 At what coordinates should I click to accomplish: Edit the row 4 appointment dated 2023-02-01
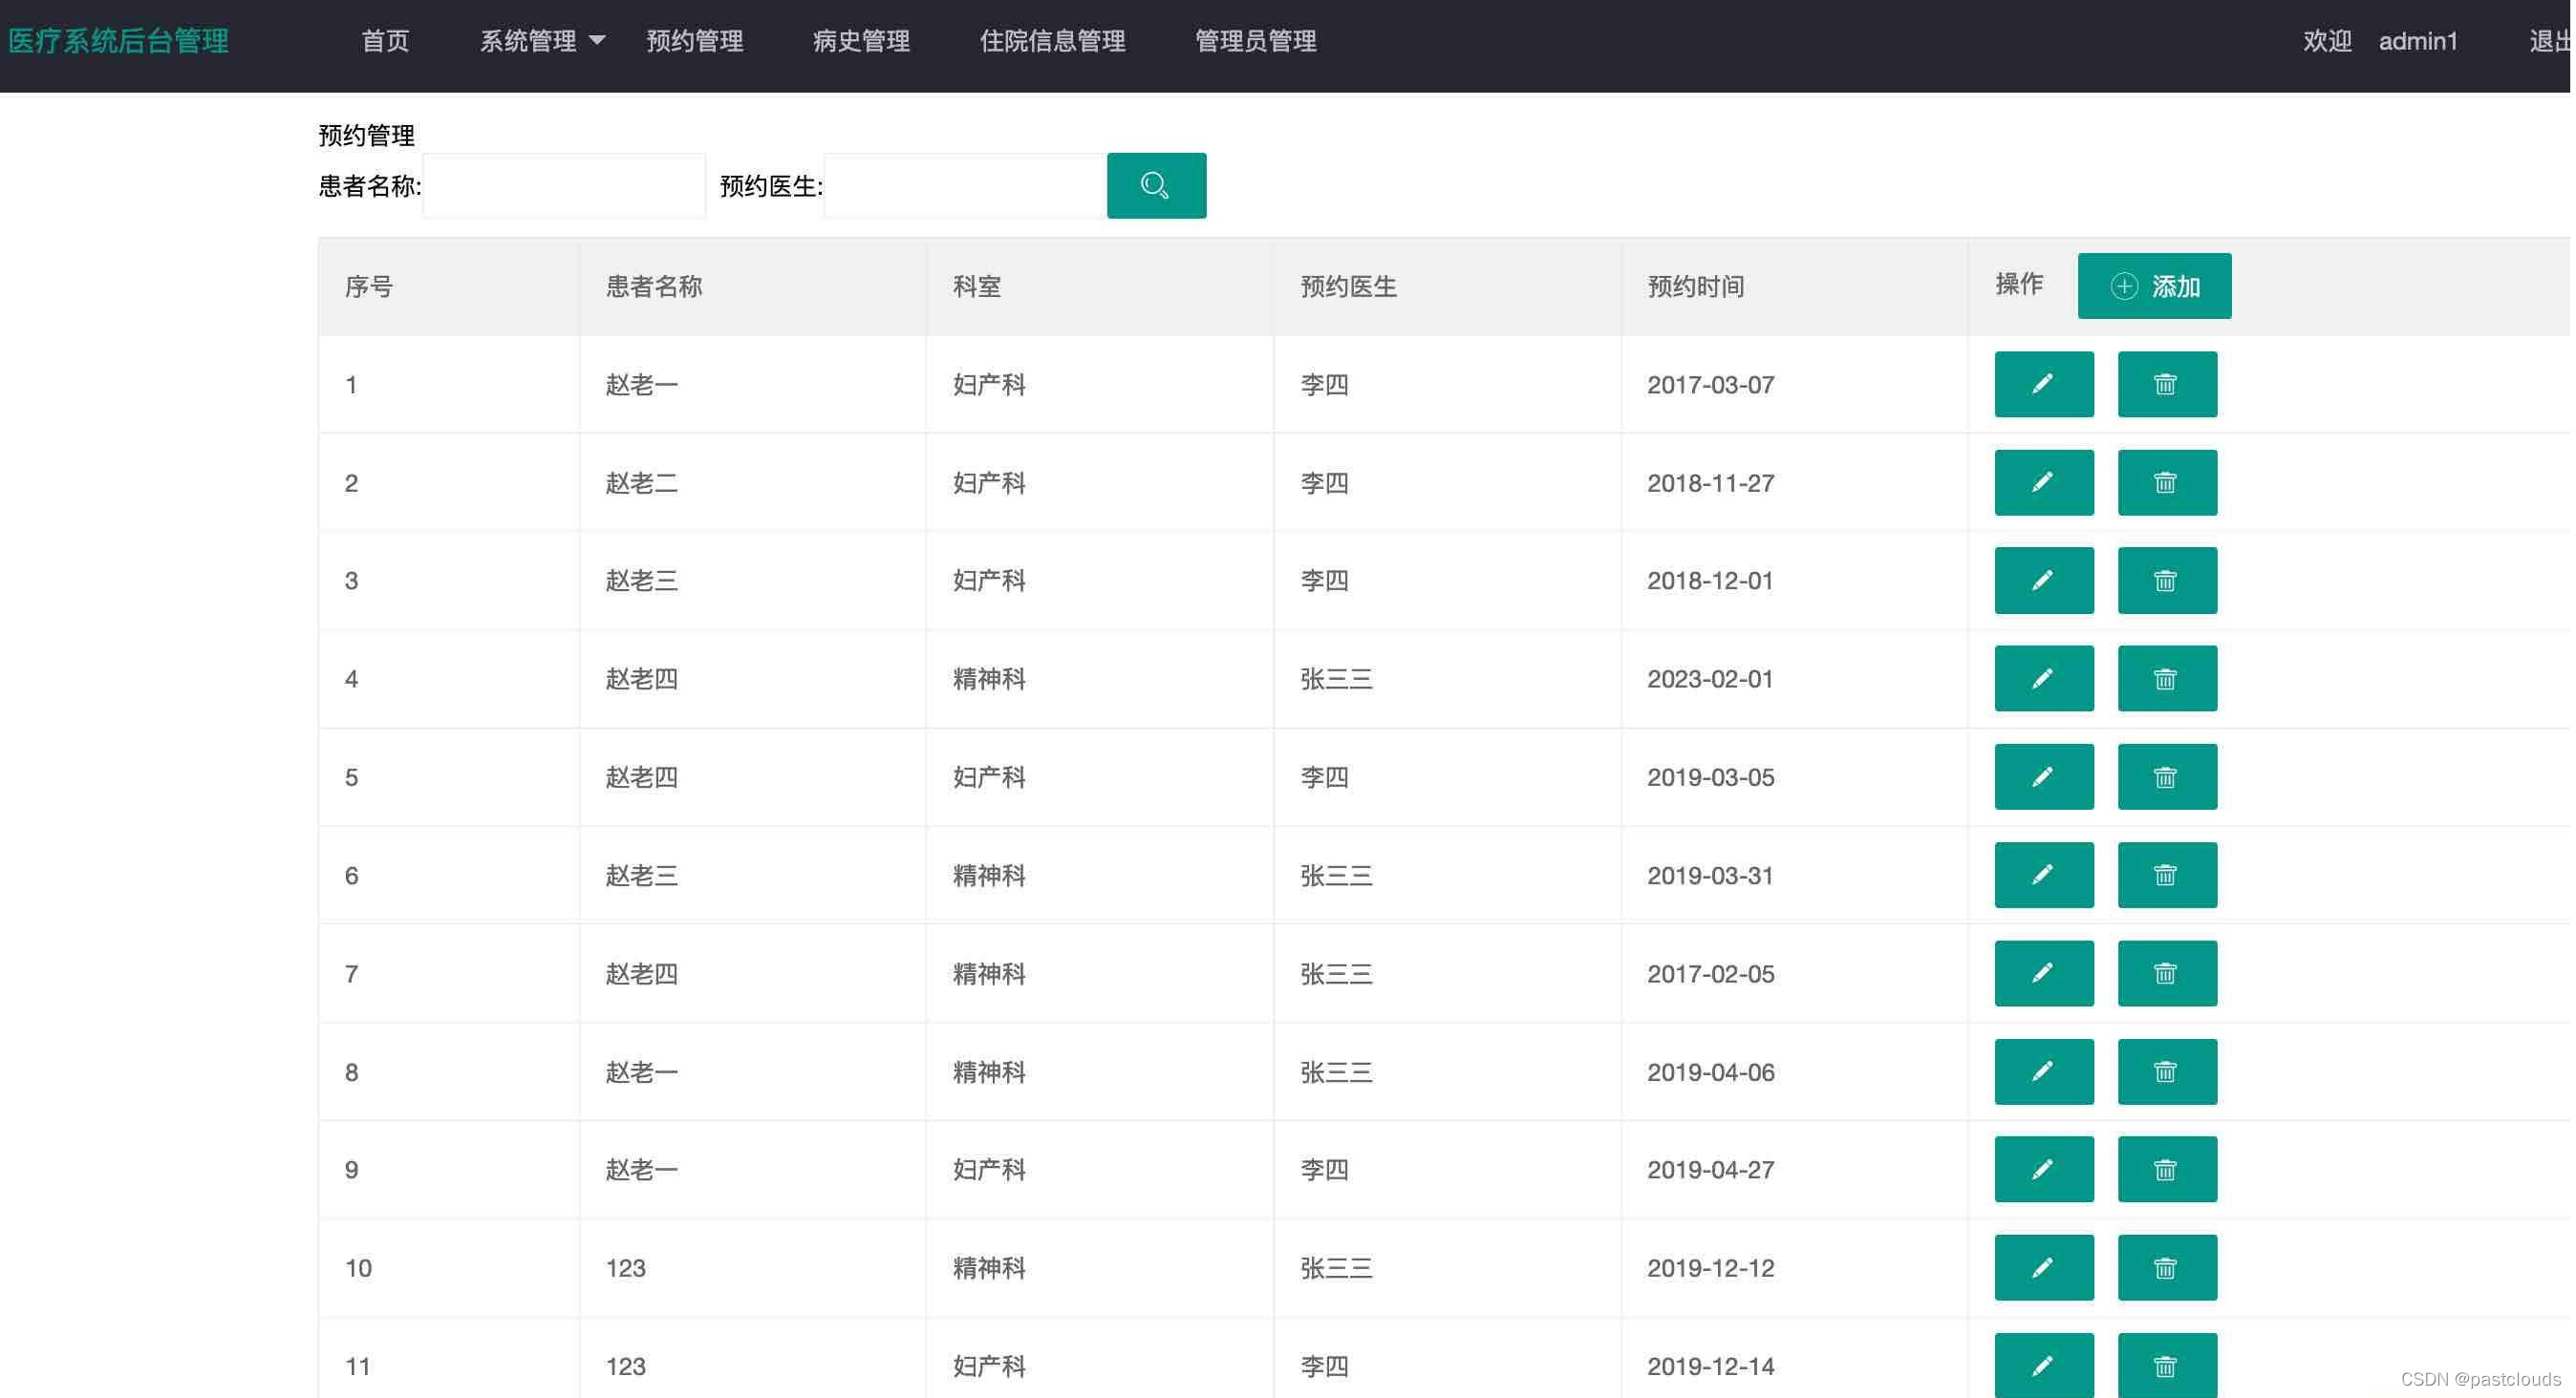click(x=2043, y=679)
